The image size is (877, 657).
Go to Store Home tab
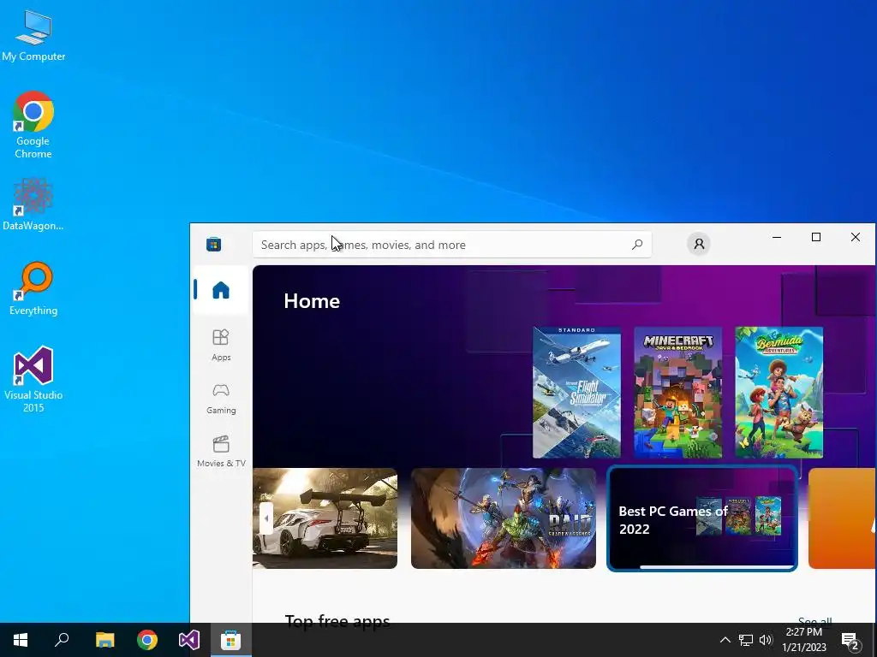pos(221,290)
